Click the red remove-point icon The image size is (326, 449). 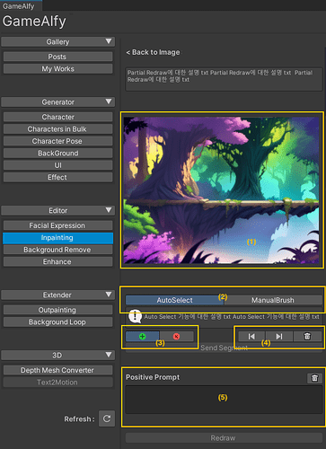tap(177, 337)
